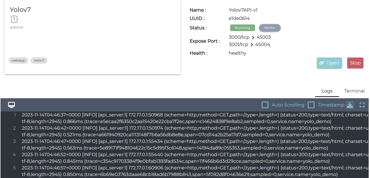Click the version badge showing 1
This screenshot has width=370, height=178.
[14, 19]
